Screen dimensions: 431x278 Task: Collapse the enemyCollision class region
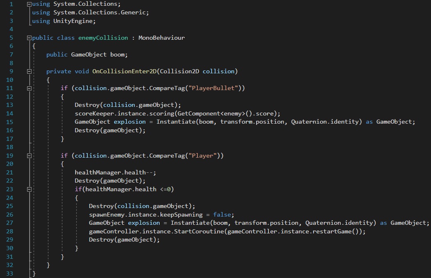29,38
